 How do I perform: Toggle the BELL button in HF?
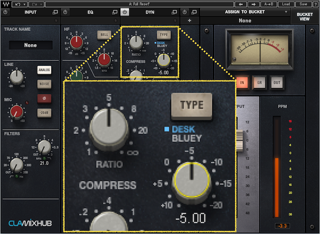click(104, 35)
